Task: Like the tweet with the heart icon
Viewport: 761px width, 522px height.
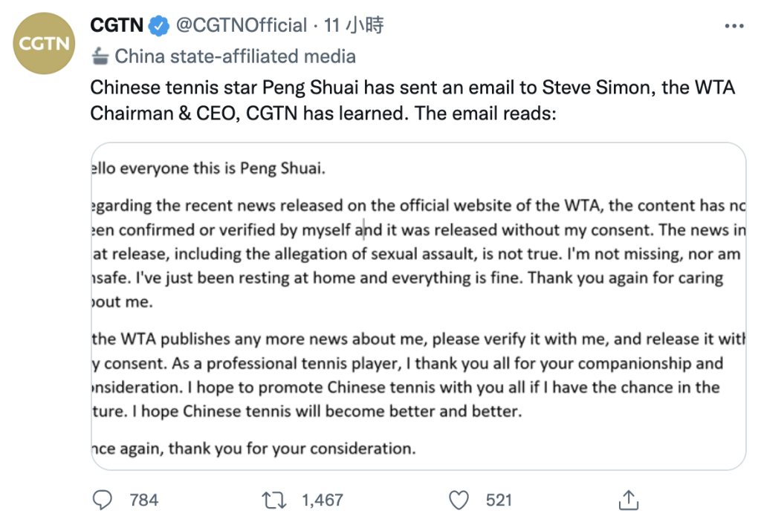Action: [459, 500]
